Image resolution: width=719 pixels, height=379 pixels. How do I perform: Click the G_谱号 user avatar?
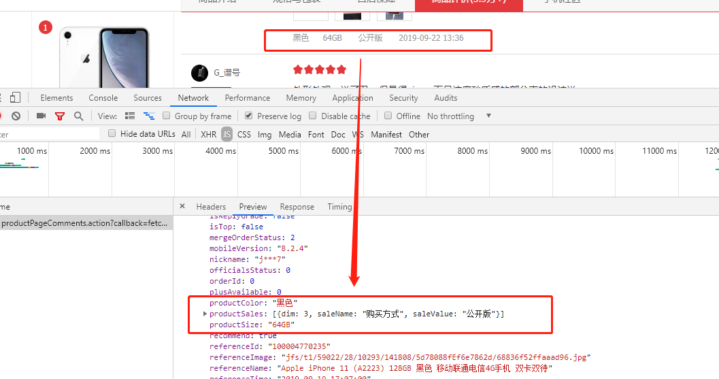coord(199,73)
